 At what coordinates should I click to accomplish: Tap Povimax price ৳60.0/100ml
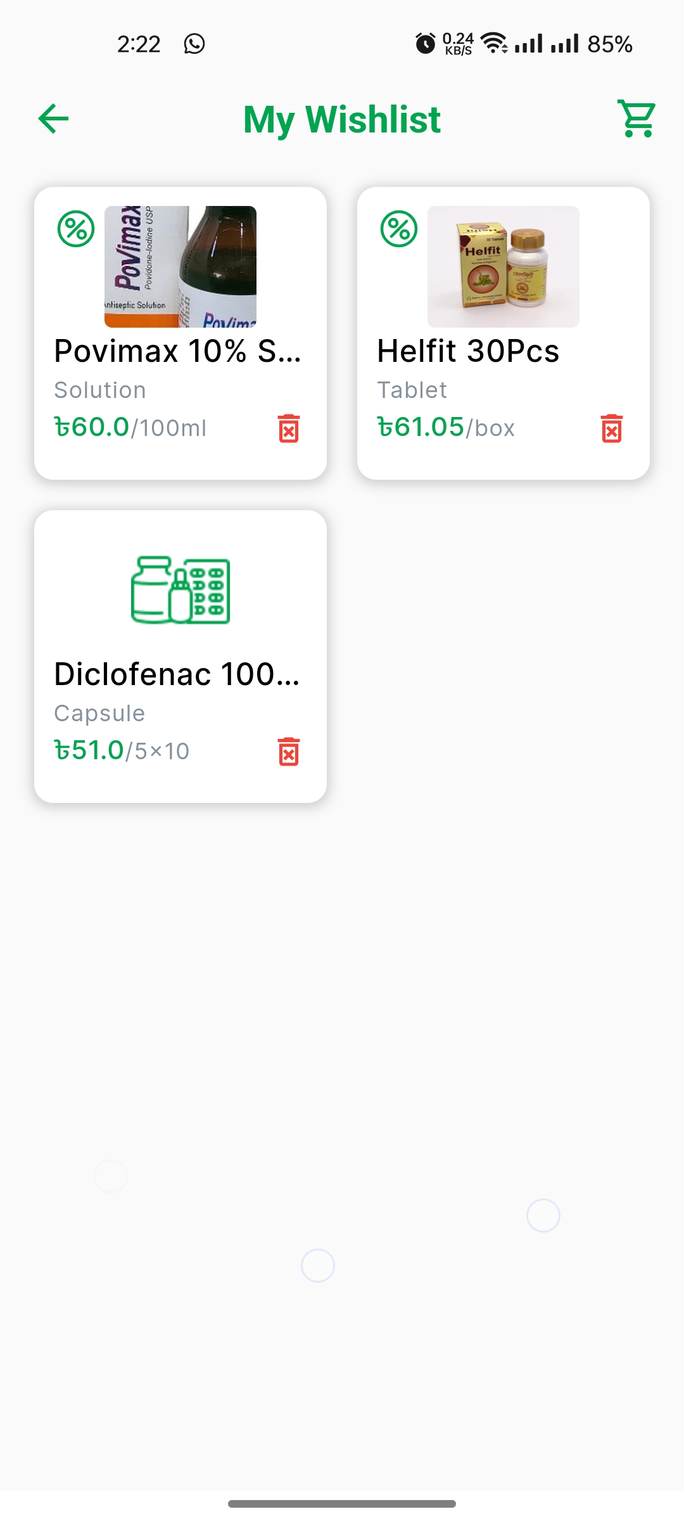(x=130, y=428)
